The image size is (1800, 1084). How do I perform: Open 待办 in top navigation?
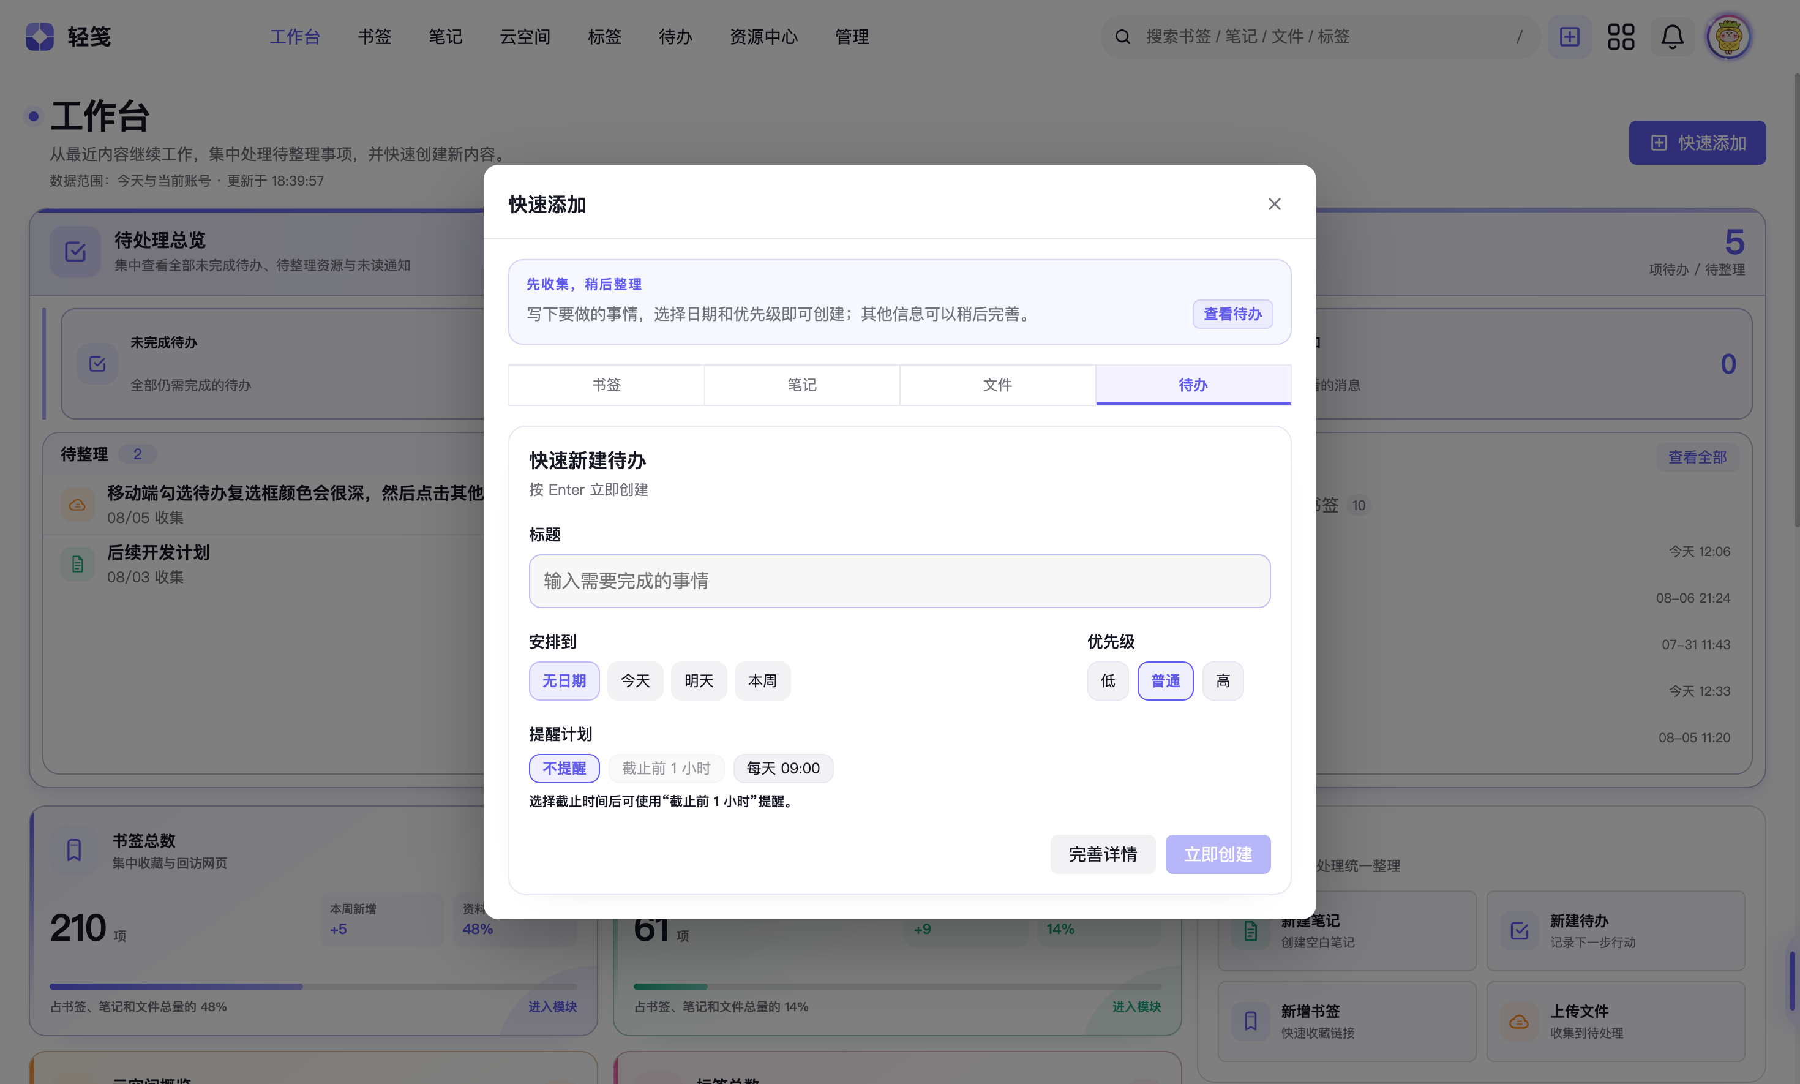tap(675, 37)
